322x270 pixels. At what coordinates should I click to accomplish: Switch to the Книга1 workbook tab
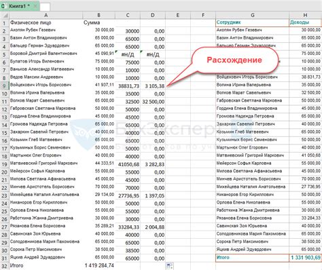point(20,6)
